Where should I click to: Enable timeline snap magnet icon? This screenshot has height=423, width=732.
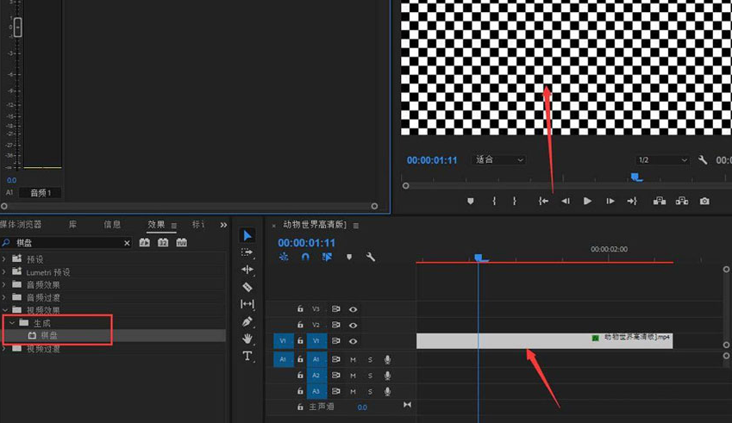point(305,257)
